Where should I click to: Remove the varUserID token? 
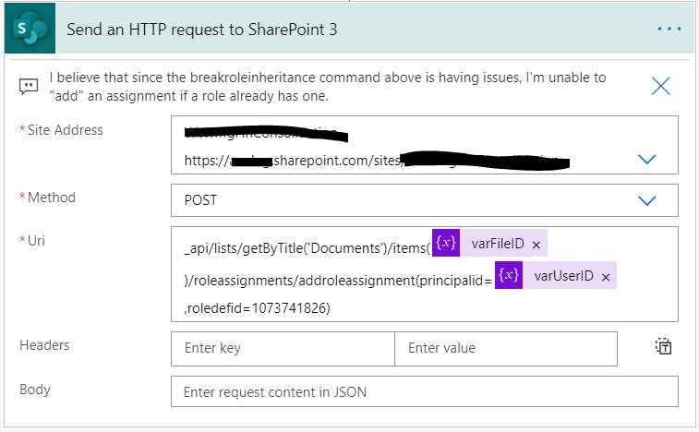pyautogui.click(x=606, y=277)
